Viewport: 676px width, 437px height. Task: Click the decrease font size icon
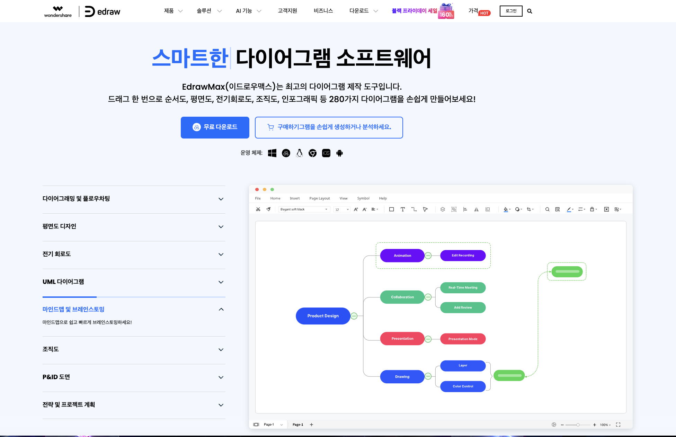pos(364,209)
